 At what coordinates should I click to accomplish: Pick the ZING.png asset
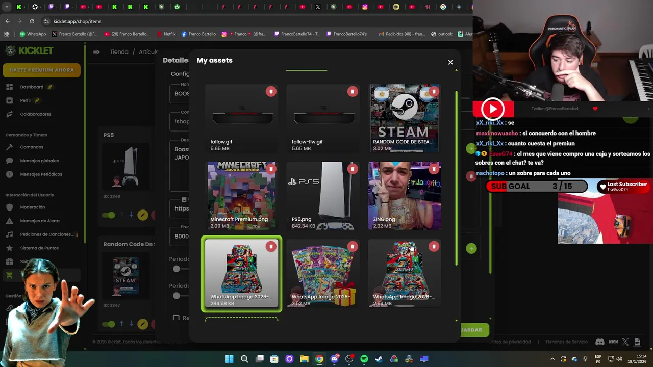[x=405, y=196]
